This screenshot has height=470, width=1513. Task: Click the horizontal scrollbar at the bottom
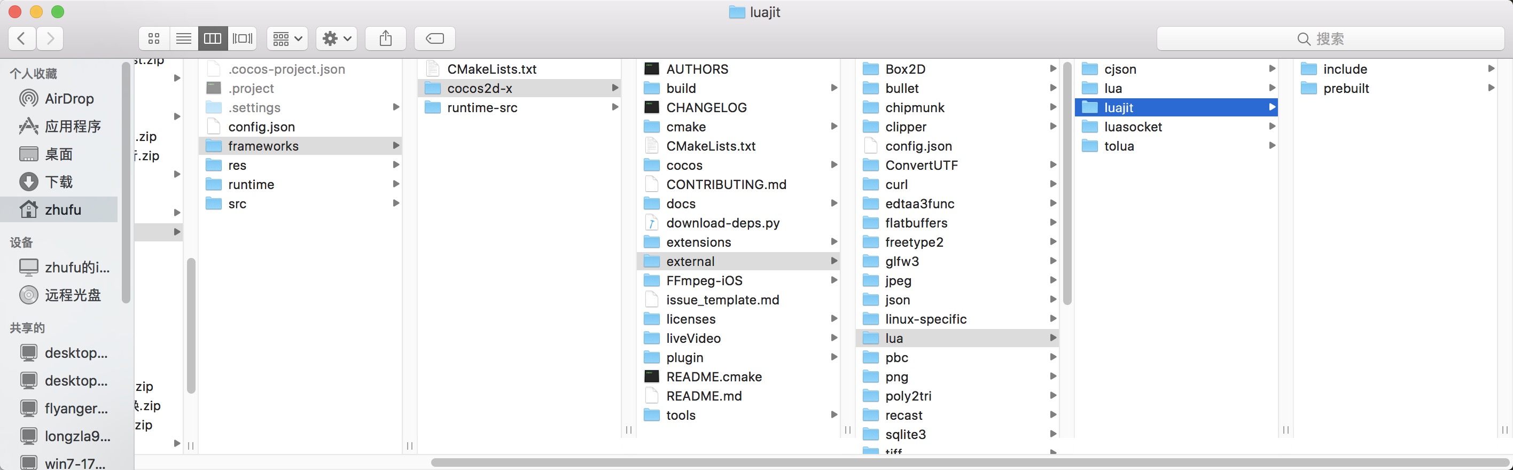click(x=969, y=463)
